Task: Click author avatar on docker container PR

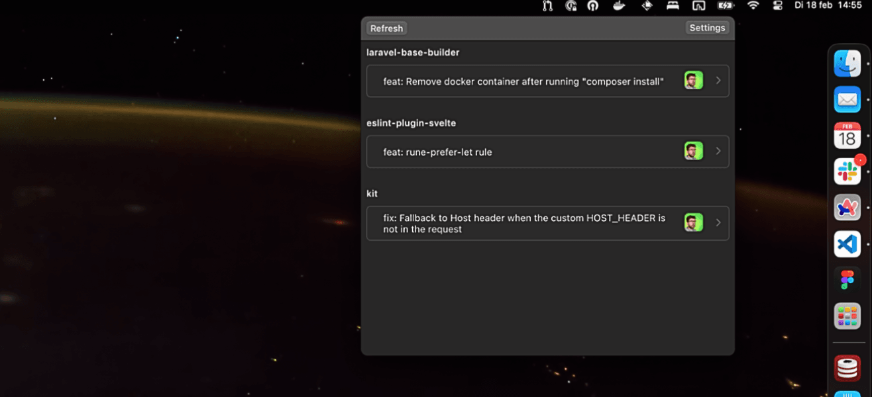Action: pos(693,81)
